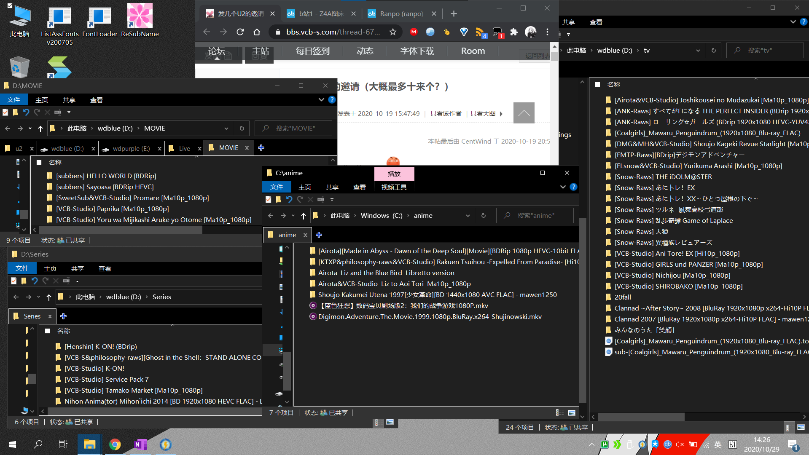Reload the page in Chrome
The image size is (809, 455).
(x=240, y=32)
